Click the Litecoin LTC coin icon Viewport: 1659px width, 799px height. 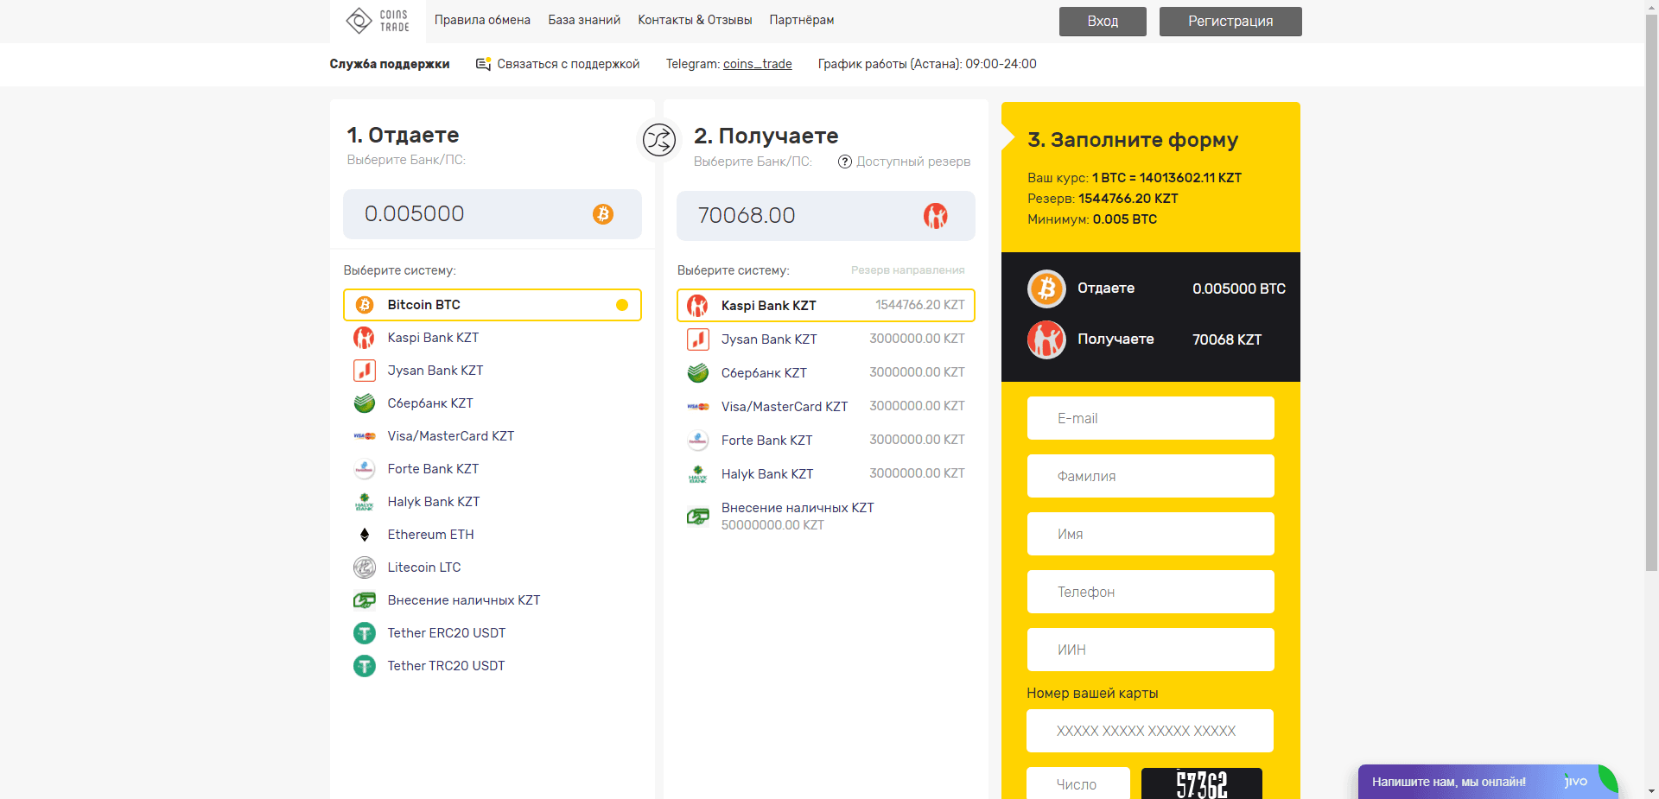(364, 568)
